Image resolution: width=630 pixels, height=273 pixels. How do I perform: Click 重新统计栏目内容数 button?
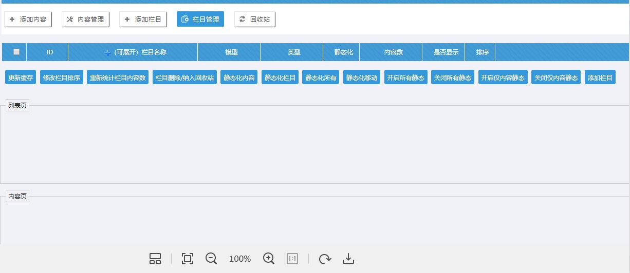pos(118,78)
